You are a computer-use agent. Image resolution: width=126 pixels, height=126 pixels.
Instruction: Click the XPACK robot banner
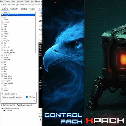105,63
